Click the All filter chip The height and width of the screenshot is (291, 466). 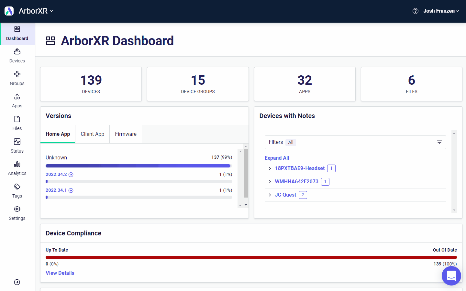291,142
